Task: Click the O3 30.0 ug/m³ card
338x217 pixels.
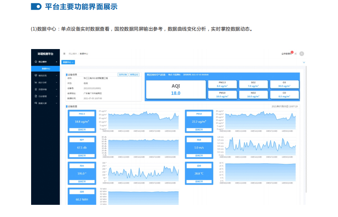Action: click(284, 85)
